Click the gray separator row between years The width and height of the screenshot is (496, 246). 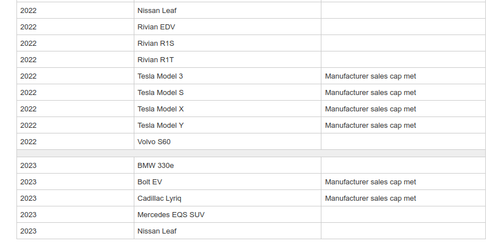[x=251, y=153]
